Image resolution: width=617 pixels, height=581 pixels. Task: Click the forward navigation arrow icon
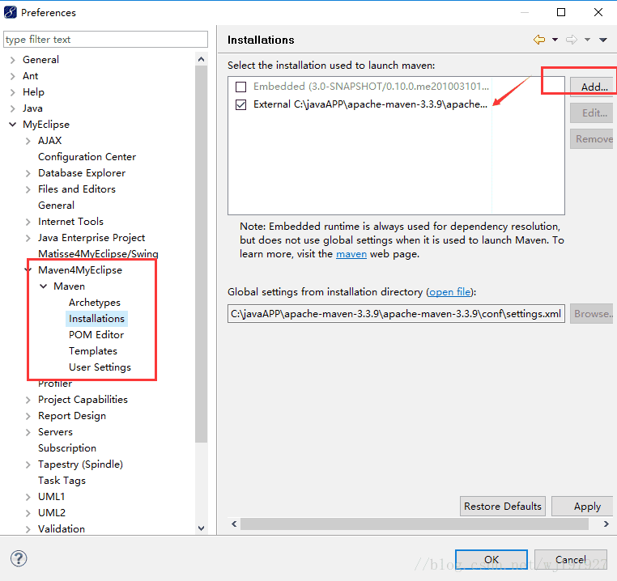click(572, 40)
